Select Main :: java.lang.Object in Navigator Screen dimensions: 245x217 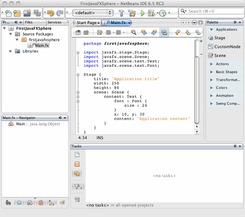[34, 124]
